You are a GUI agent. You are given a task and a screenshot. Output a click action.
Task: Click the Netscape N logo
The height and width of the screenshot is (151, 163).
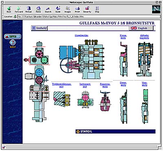[x=156, y=9]
